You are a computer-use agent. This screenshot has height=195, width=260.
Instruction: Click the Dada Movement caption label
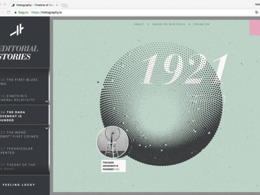tap(113, 166)
